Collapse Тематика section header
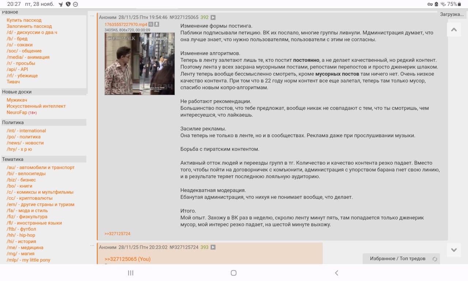 pos(44,159)
